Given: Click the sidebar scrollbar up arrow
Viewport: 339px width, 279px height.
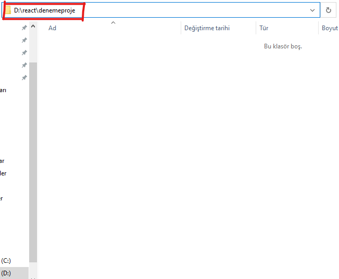Looking at the screenshot, I should (33, 25).
